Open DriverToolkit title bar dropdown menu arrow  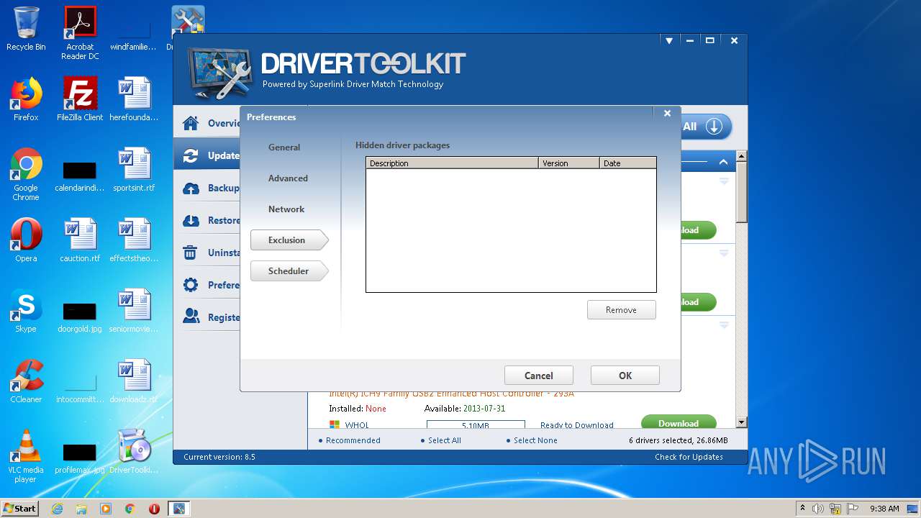tap(669, 41)
